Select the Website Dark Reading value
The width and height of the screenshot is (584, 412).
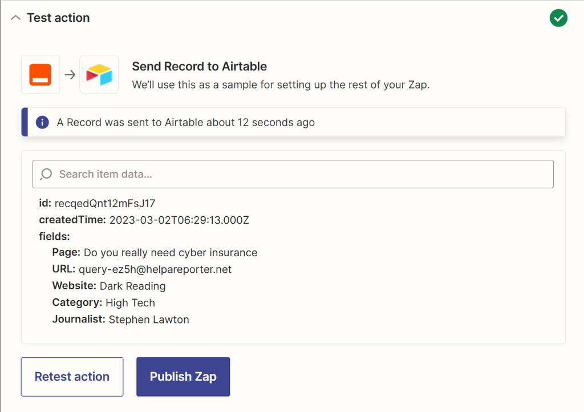tap(131, 286)
